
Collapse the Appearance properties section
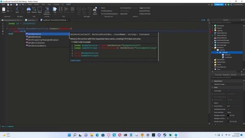(x=212, y=81)
